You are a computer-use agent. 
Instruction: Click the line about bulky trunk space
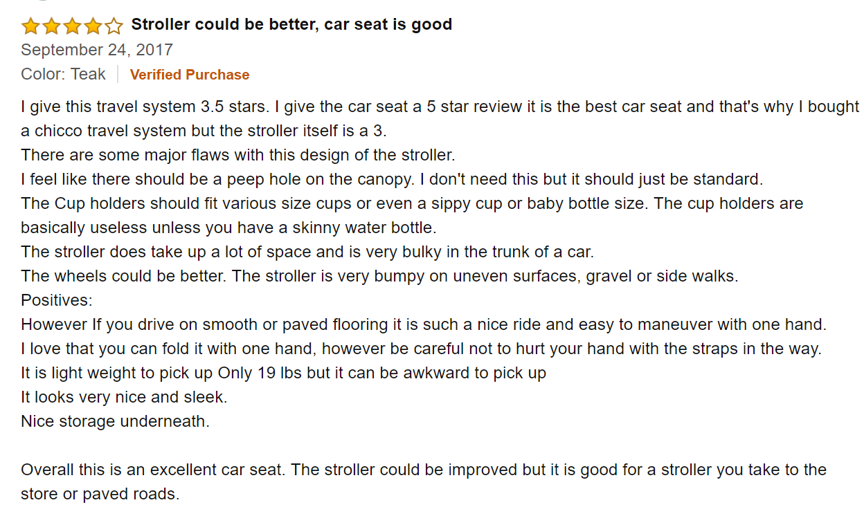[x=307, y=252]
